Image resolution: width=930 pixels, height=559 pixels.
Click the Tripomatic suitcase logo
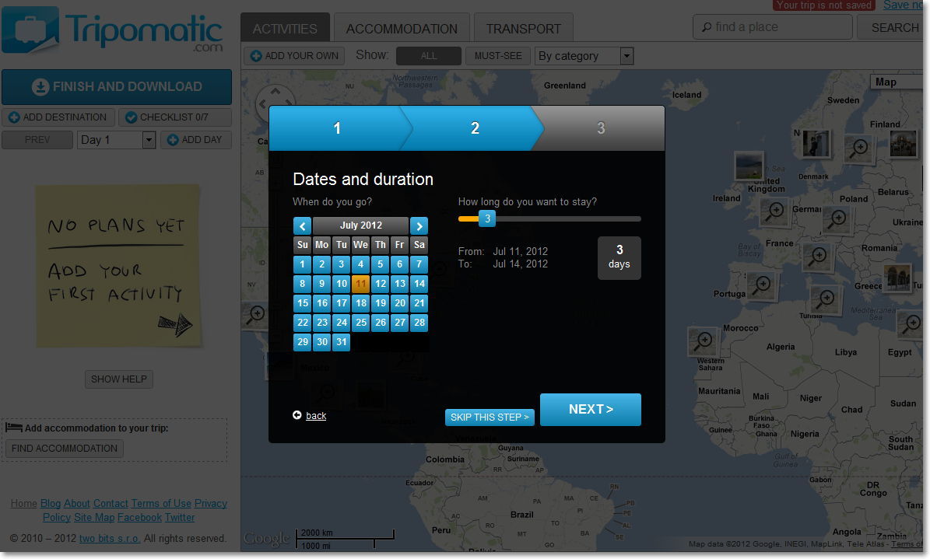coord(30,30)
